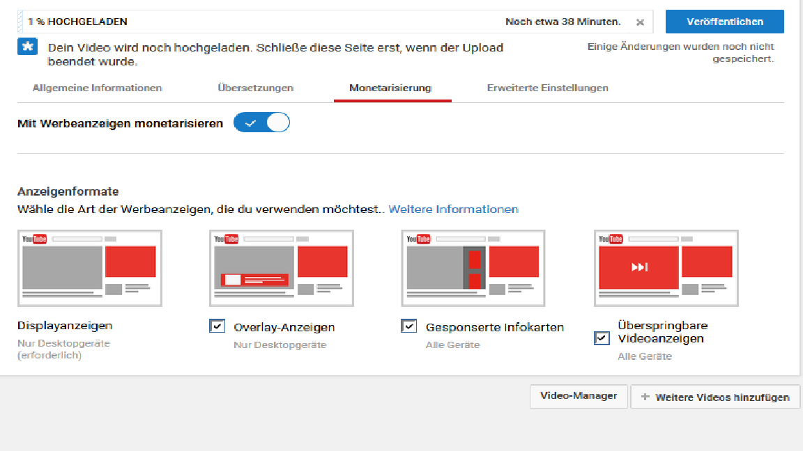The image size is (803, 451).
Task: Switch to Allgemeine Informationen tab
Action: [x=98, y=88]
